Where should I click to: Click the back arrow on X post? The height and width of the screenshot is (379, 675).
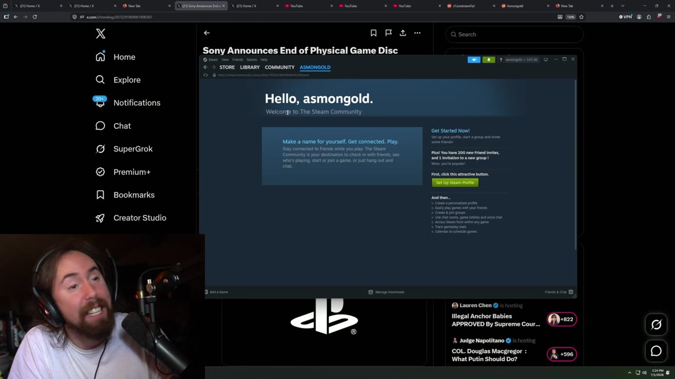point(207,33)
